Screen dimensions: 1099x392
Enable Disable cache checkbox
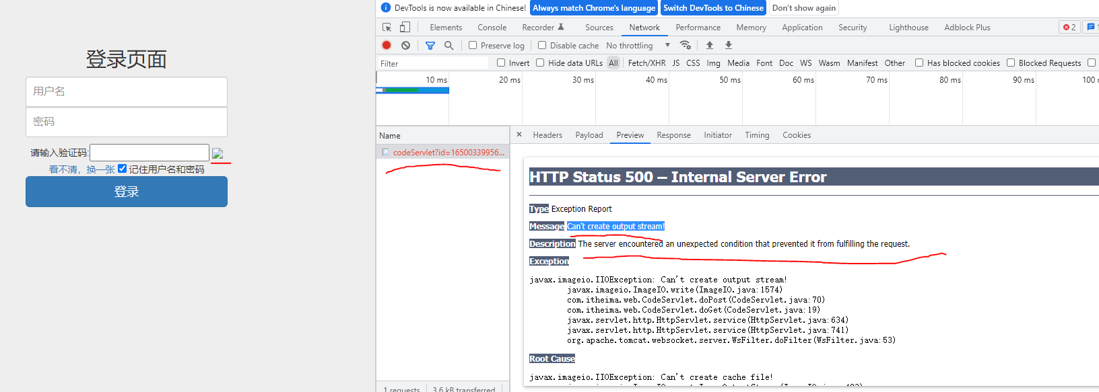(542, 45)
